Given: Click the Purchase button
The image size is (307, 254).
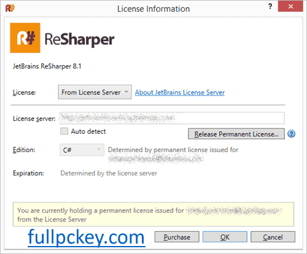Looking at the screenshot, I should [x=177, y=237].
